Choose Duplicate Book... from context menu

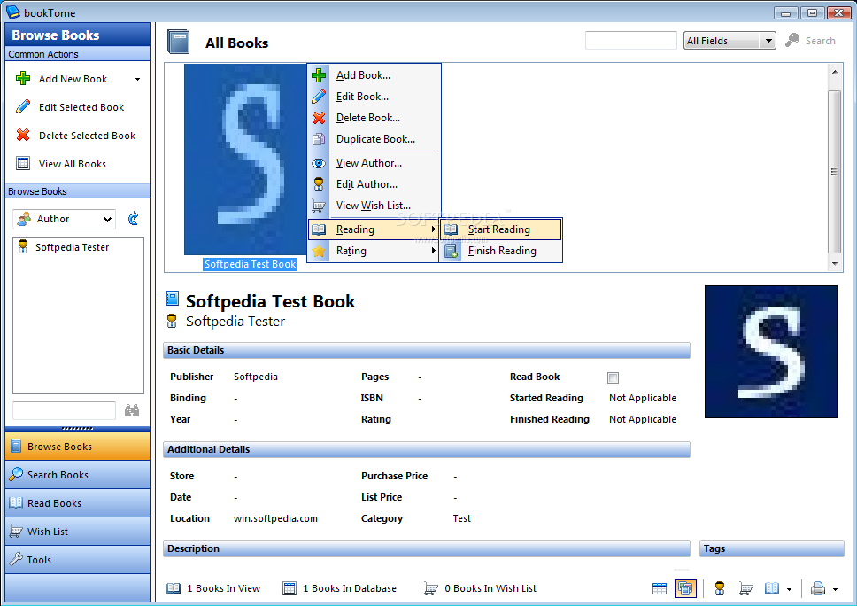tap(374, 139)
